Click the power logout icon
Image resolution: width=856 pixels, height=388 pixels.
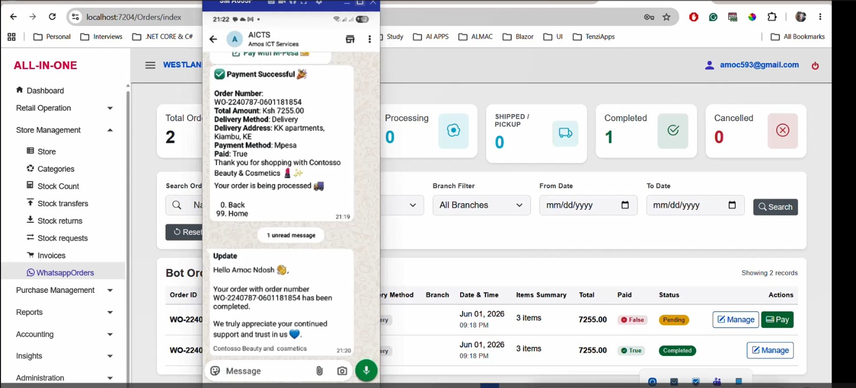coord(815,66)
